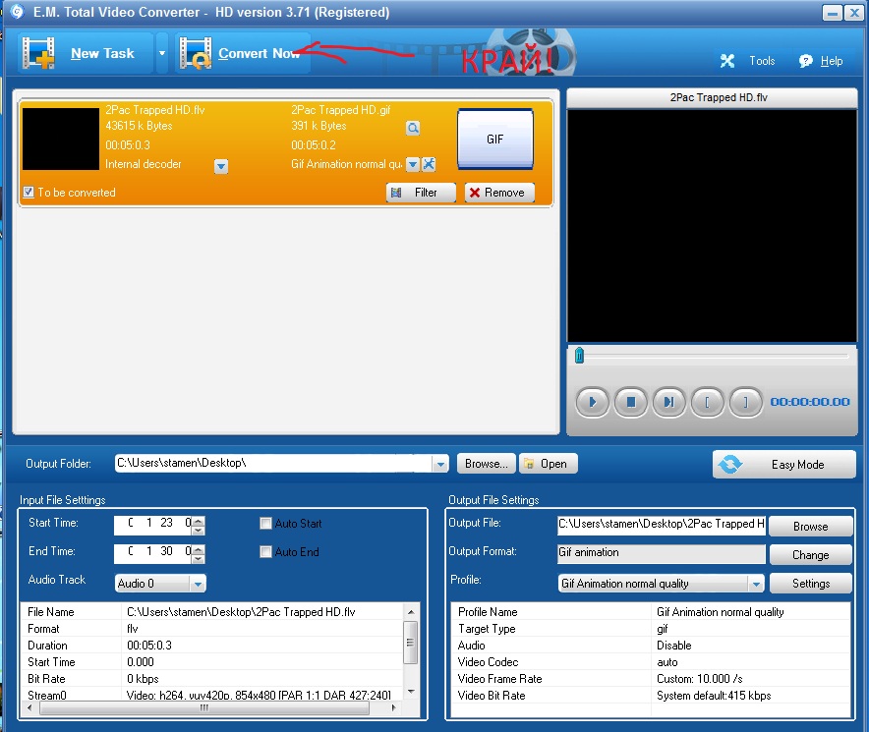Remove the 2Pac Trapped HD task
869x732 pixels.
(499, 193)
